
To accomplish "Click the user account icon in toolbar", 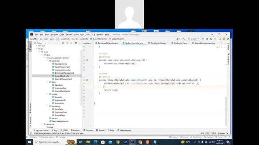I will [178, 39].
